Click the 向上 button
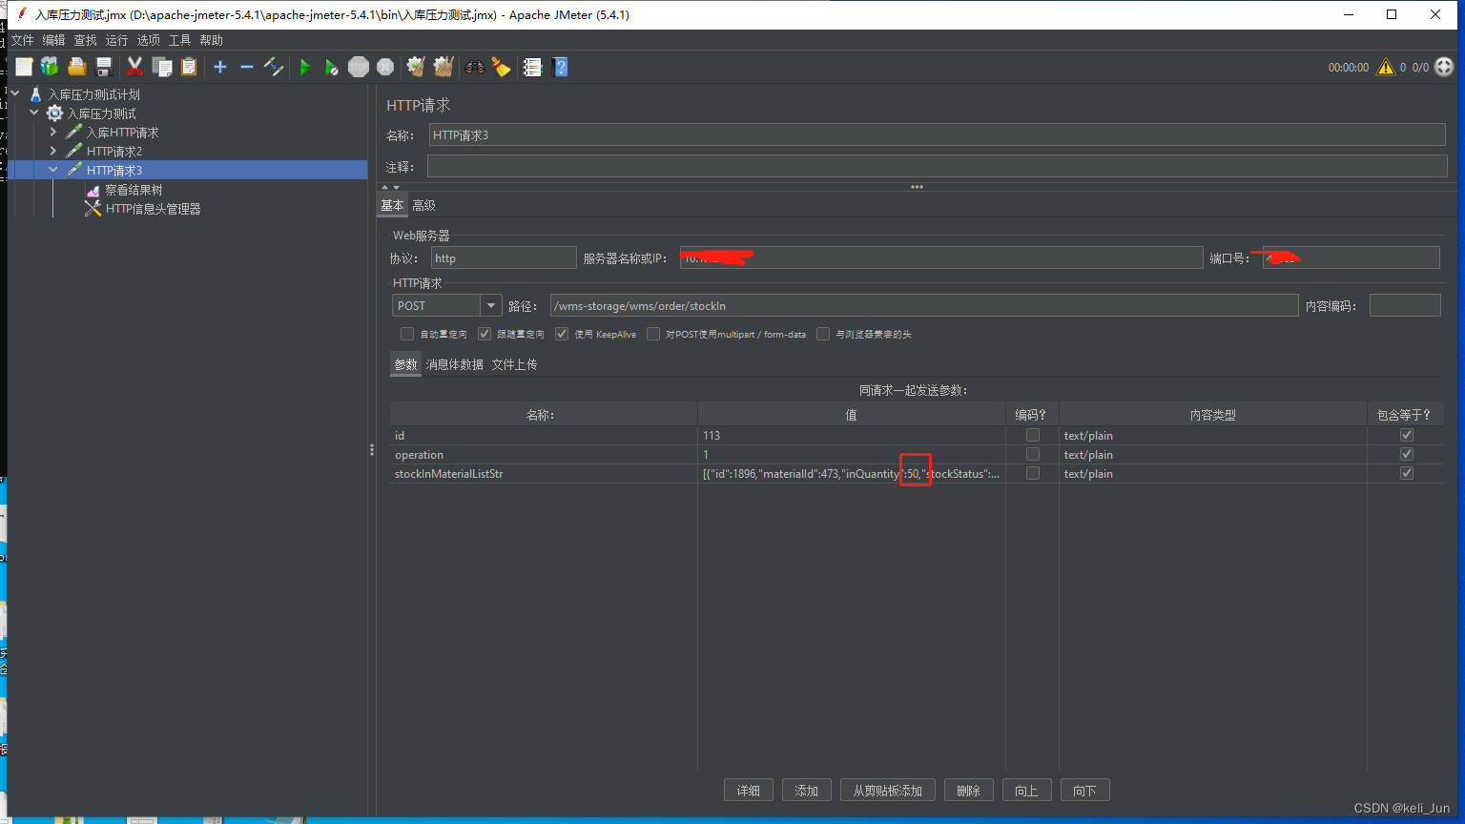 (x=1026, y=790)
